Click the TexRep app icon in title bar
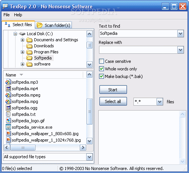The height and width of the screenshot is (173, 189). (x=5, y=6)
